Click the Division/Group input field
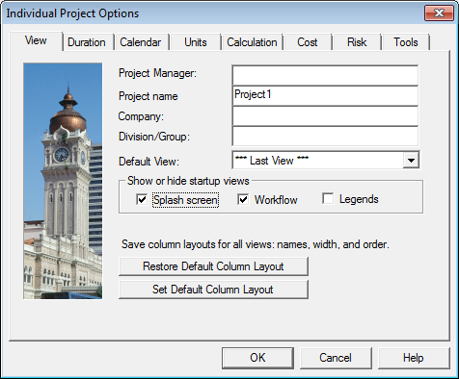The height and width of the screenshot is (379, 459). coord(325,137)
